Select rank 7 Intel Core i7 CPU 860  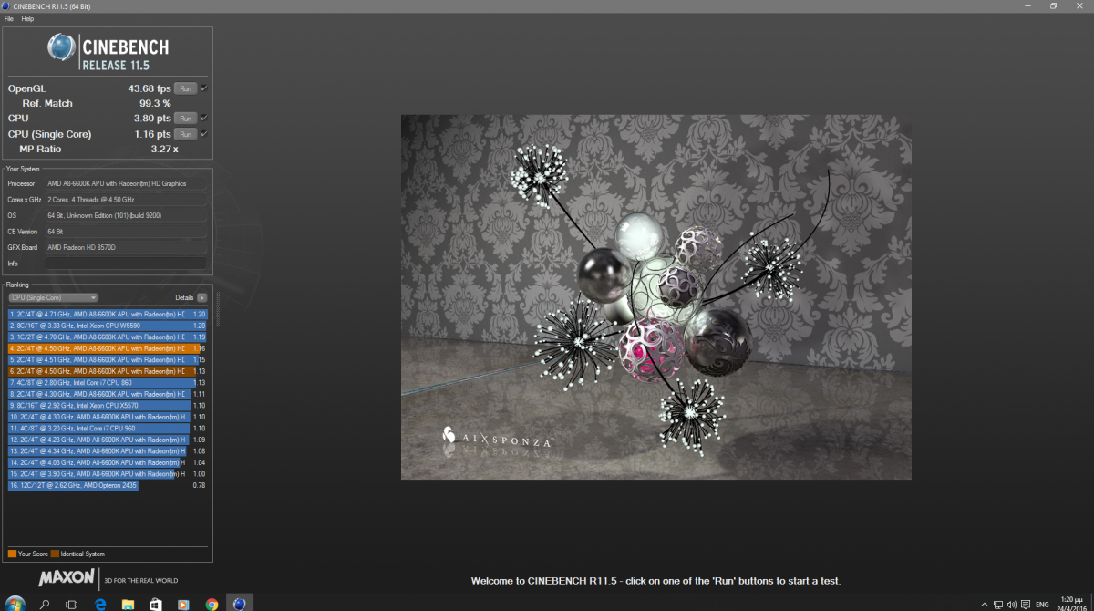[108, 383]
